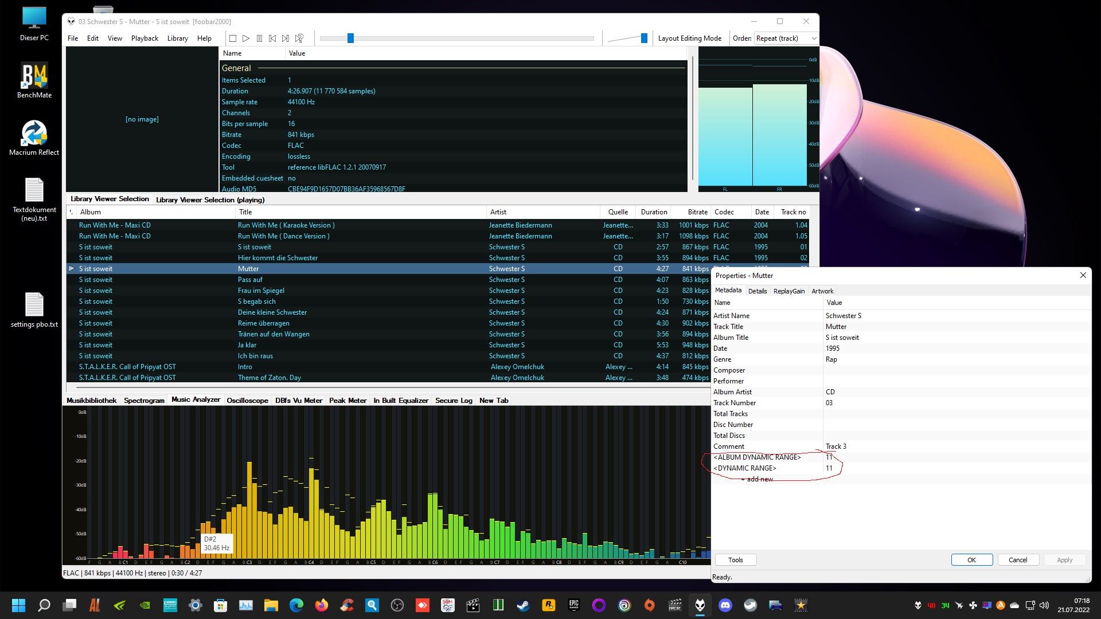Image resolution: width=1101 pixels, height=619 pixels.
Task: Open the View menu
Action: tap(115, 38)
